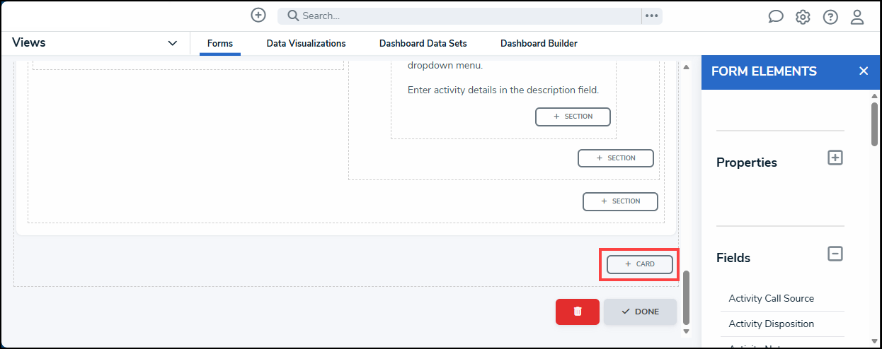This screenshot has width=882, height=349.
Task: Open the chat messages icon
Action: 776,17
